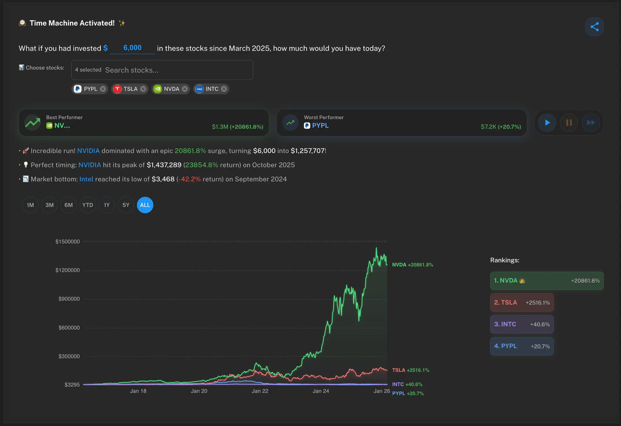Click the $300000 y-axis label
This screenshot has height=426, width=621.
(x=69, y=356)
